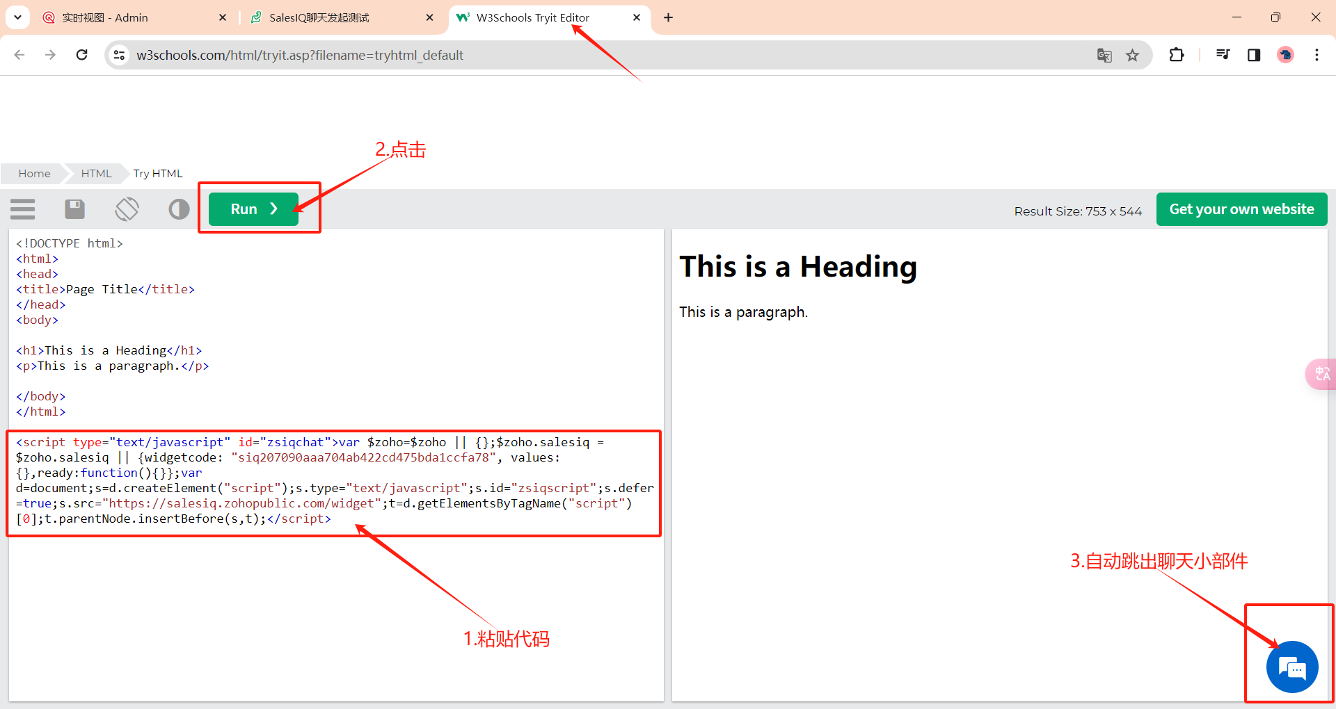Toggle the dark mode contrast icon

pos(179,209)
